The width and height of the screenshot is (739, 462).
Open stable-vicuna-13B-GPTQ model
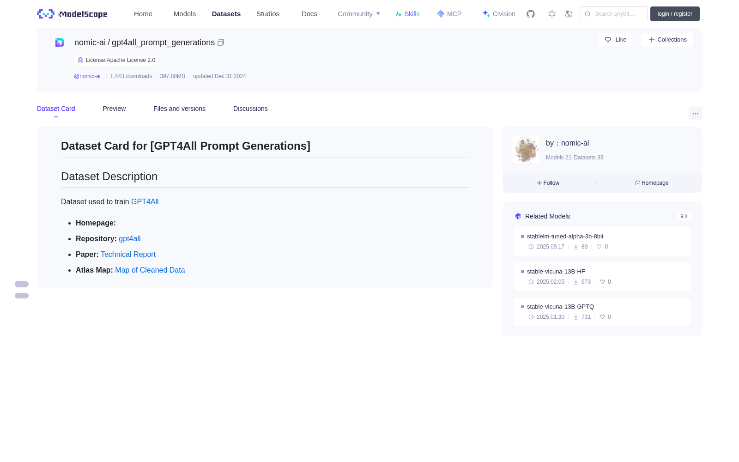coord(602,312)
